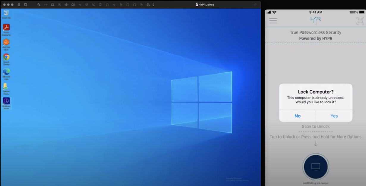
Task: Click the 'Lock Computer?' dialog title
Action: coord(316,92)
